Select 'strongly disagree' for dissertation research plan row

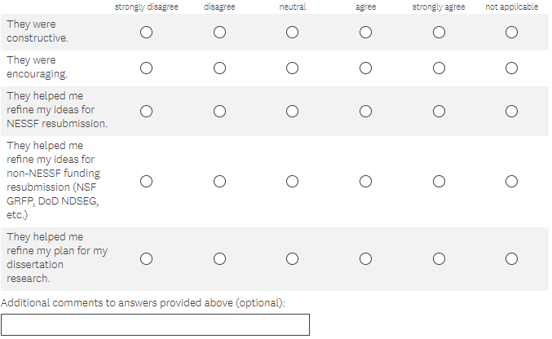pos(146,259)
